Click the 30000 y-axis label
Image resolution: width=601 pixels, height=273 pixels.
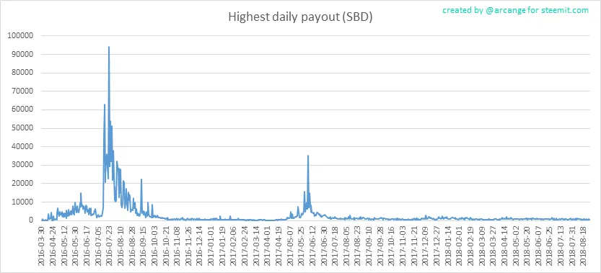pyautogui.click(x=22, y=165)
